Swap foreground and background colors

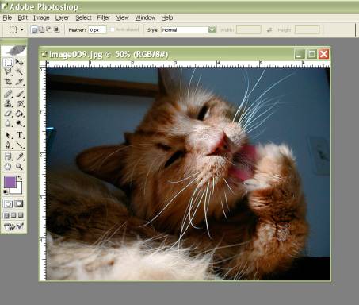20,178
